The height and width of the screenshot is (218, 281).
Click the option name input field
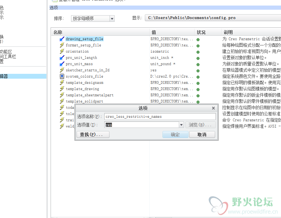click(160, 116)
